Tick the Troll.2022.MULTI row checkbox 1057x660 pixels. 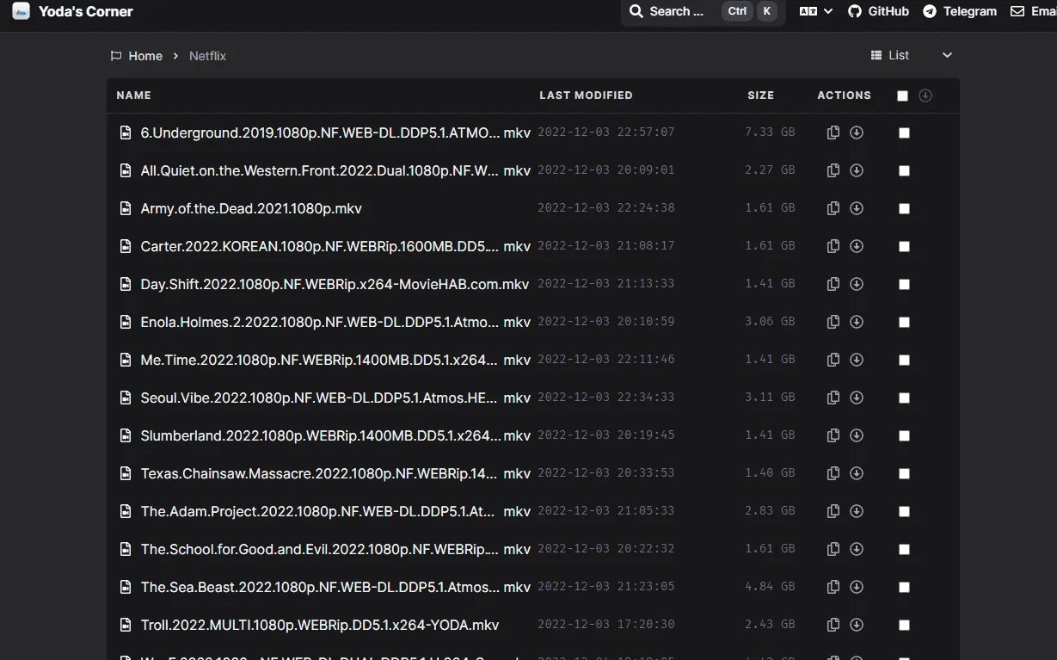904,625
